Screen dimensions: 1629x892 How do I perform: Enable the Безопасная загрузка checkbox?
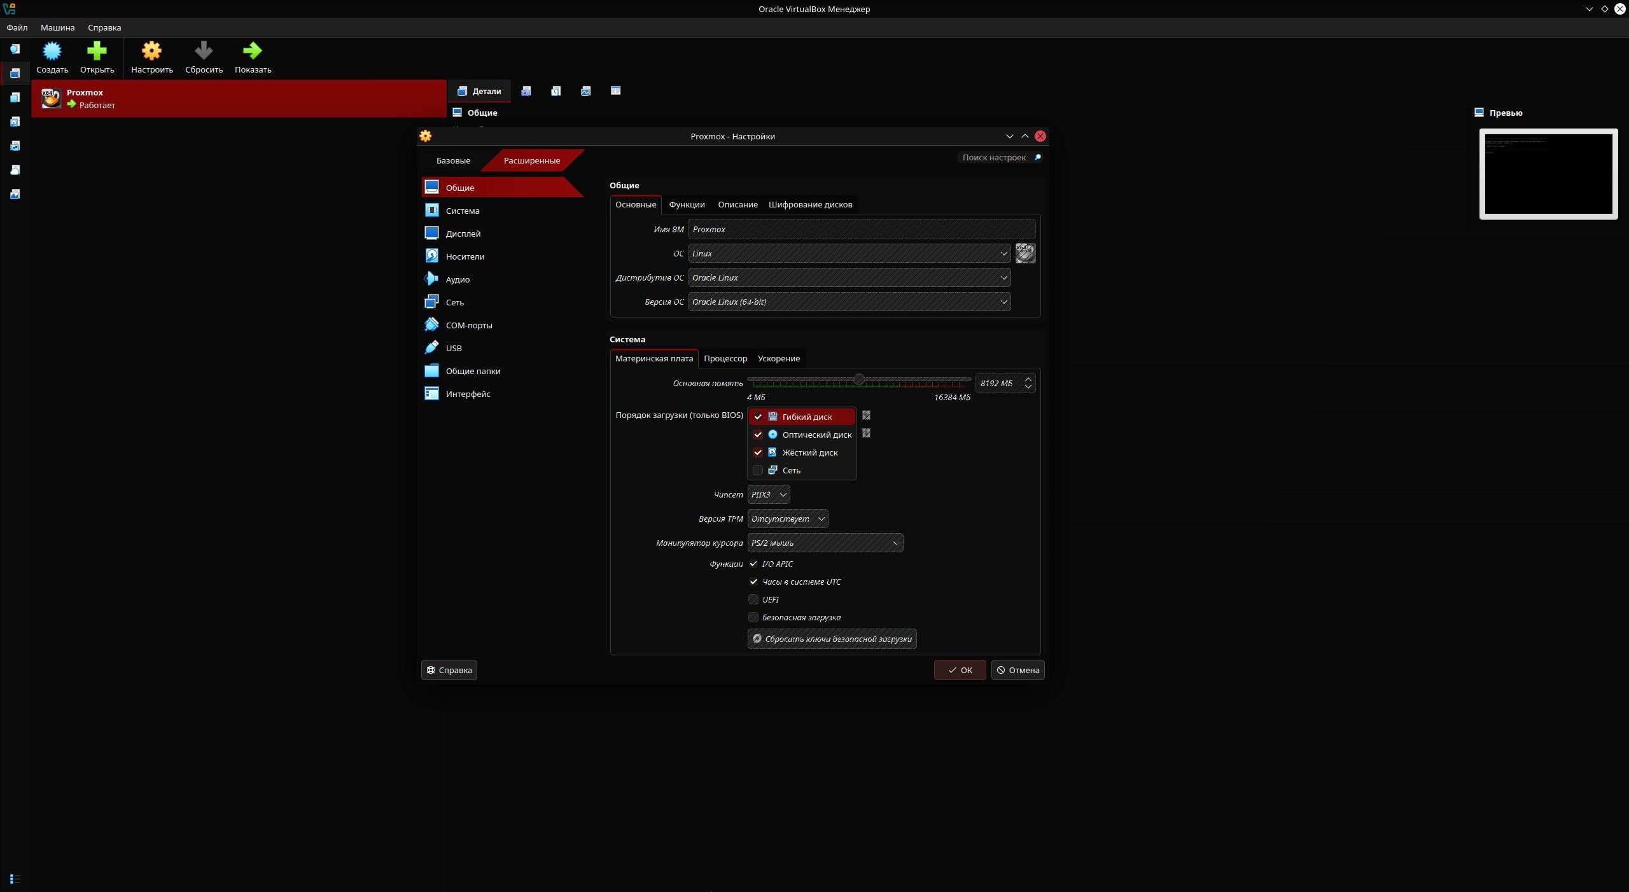click(x=753, y=617)
